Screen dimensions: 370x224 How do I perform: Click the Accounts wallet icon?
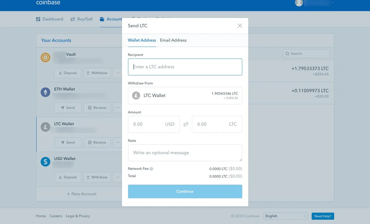102,19
